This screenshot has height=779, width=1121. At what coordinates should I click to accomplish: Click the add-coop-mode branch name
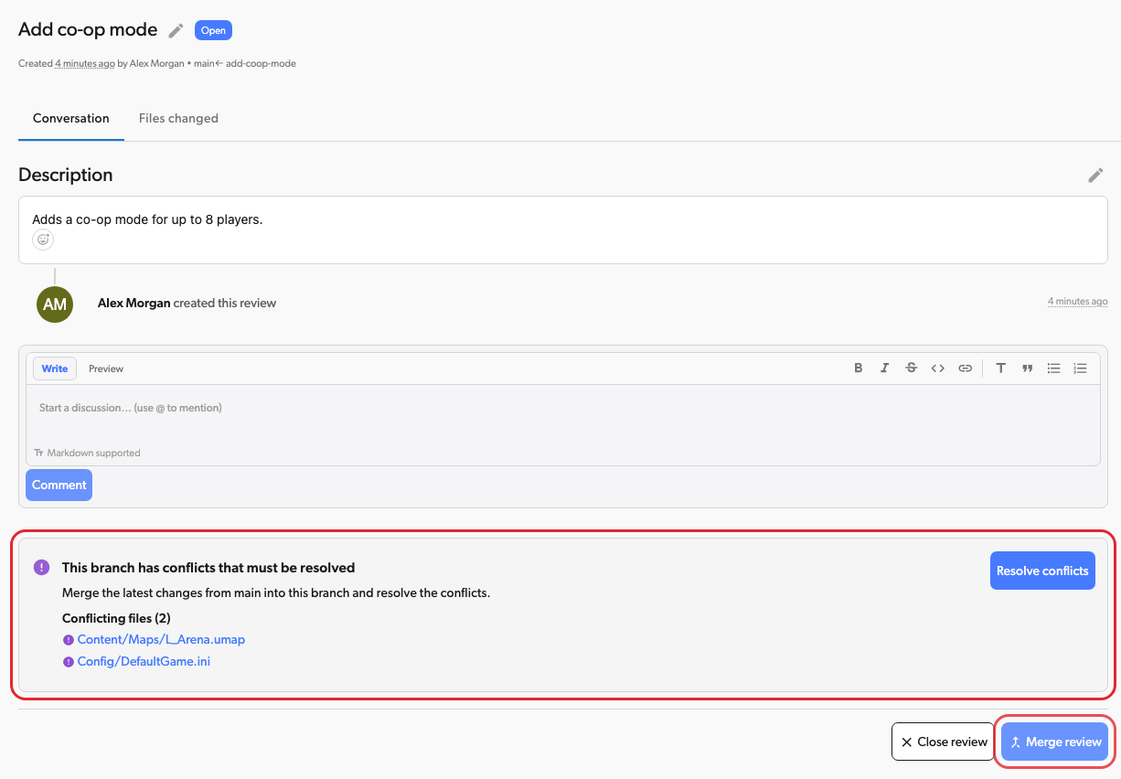261,64
